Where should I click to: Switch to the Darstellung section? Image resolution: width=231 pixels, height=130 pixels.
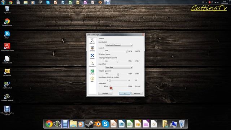92,64
